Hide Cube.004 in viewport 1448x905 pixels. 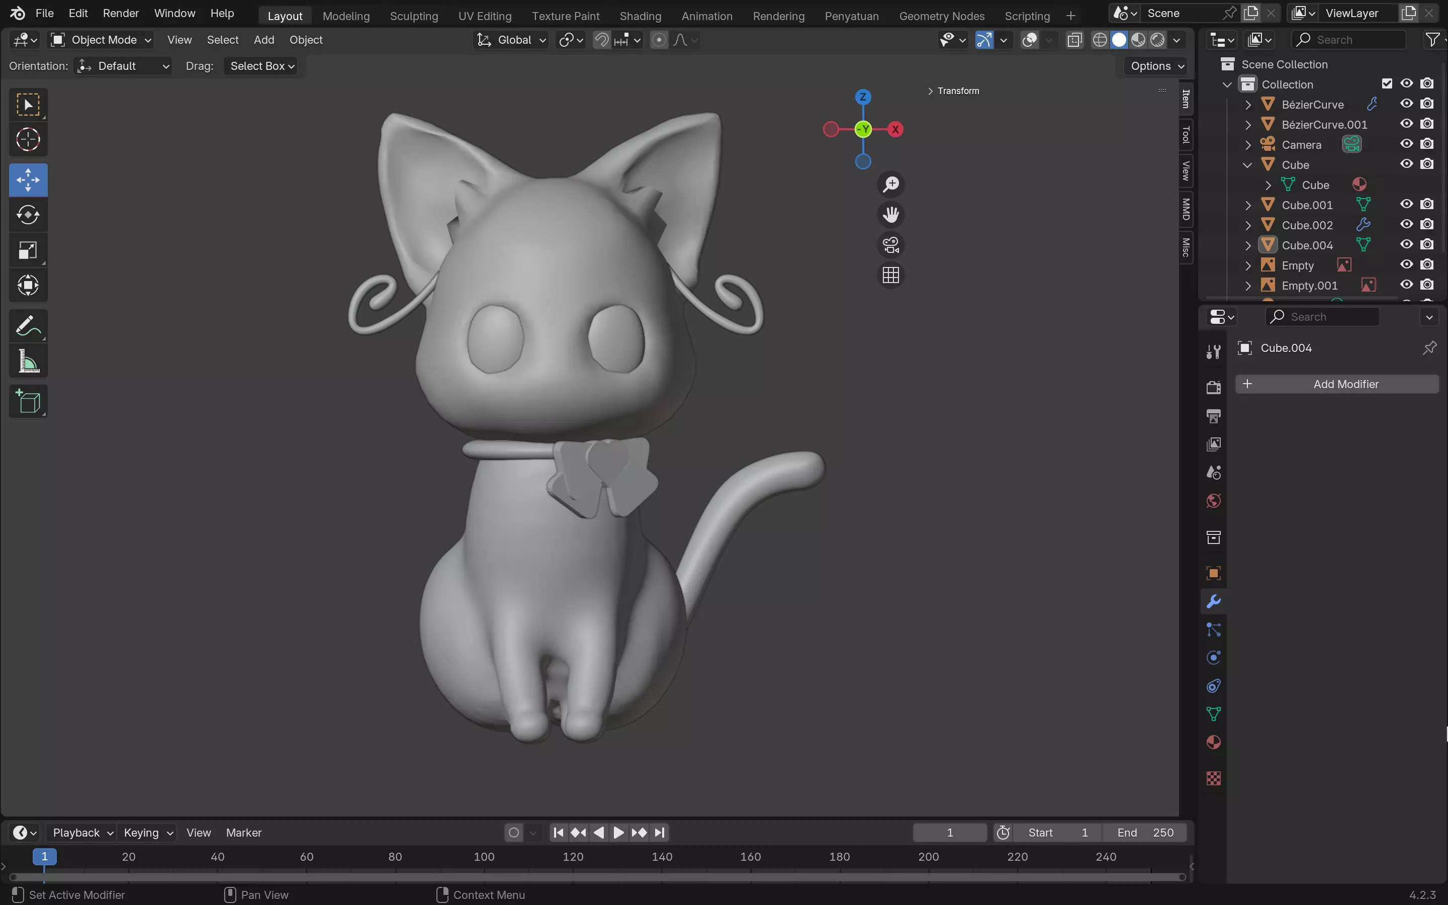coord(1407,244)
